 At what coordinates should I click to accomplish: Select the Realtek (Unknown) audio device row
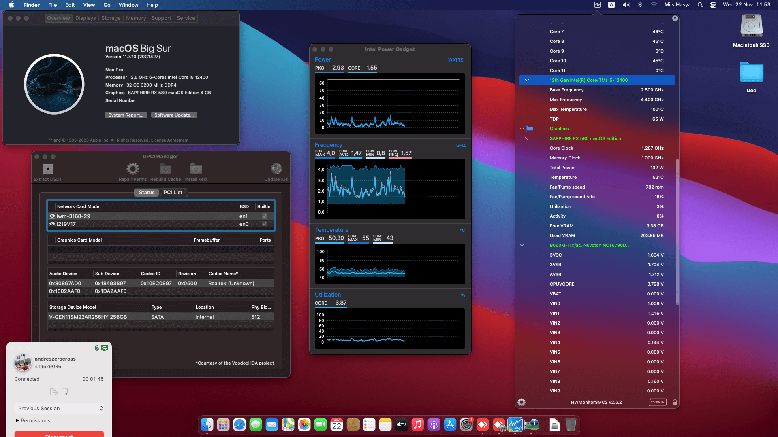(x=161, y=283)
